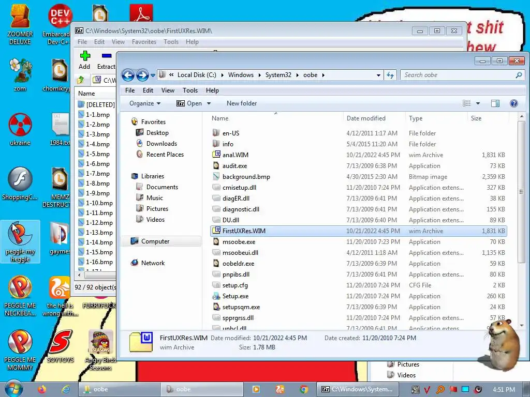Select PEGGLE ME NECKBEA... desktop icon
Viewport: 530px width, 397px height.
pyautogui.click(x=20, y=296)
